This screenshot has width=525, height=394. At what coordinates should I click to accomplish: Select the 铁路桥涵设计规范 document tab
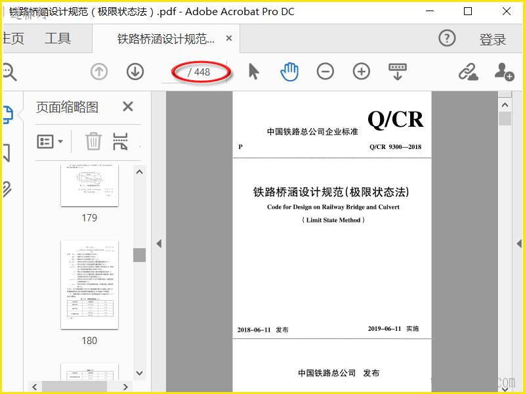(166, 39)
